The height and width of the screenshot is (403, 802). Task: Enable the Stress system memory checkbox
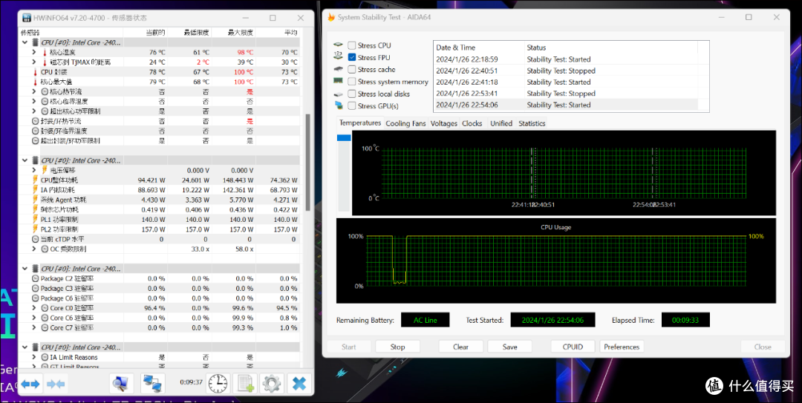point(352,82)
